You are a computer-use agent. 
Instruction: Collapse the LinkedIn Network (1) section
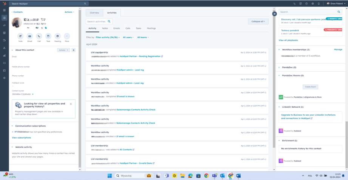(279, 107)
